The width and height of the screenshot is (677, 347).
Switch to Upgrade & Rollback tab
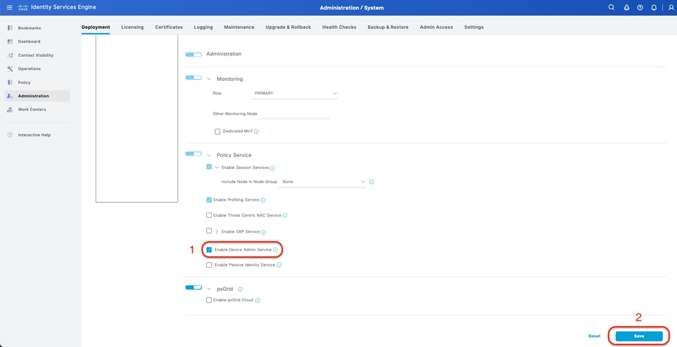(x=288, y=27)
